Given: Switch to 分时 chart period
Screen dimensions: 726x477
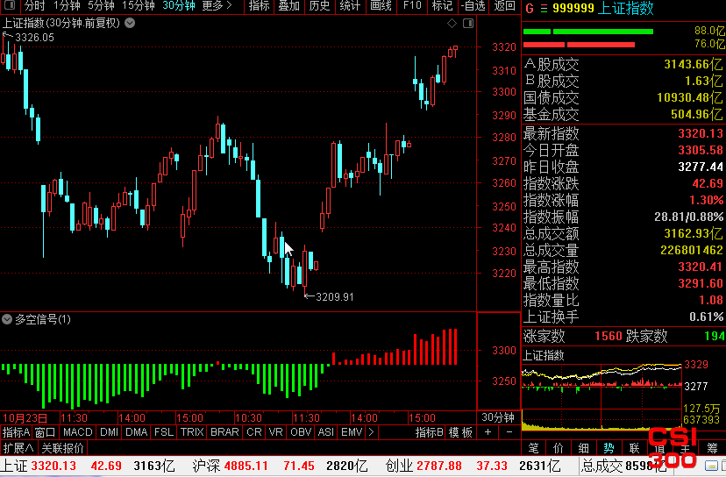Looking at the screenshot, I should pos(35,5).
